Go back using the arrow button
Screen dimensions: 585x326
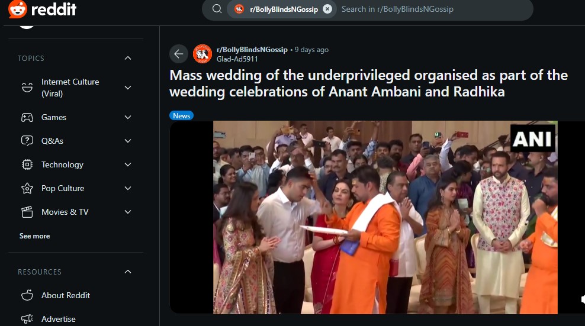tap(179, 54)
